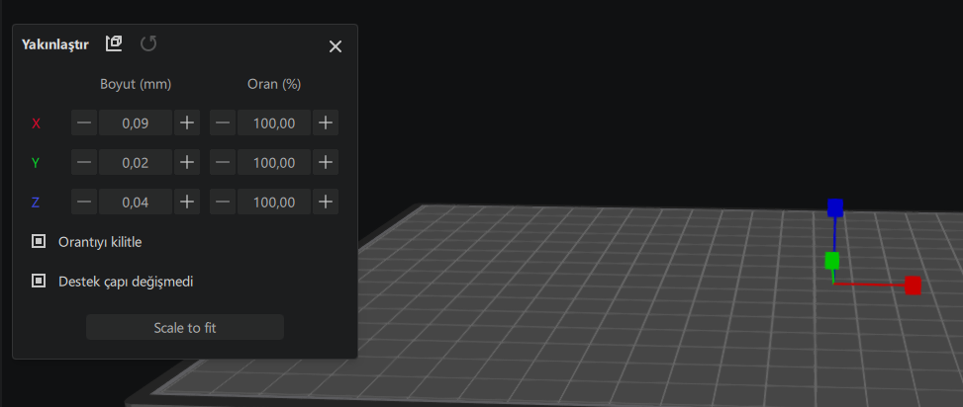Increase X size with plus button
The image size is (963, 407).
tap(187, 123)
